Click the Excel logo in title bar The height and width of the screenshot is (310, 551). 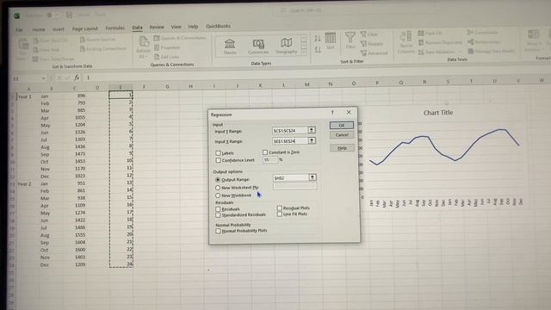tap(17, 15)
